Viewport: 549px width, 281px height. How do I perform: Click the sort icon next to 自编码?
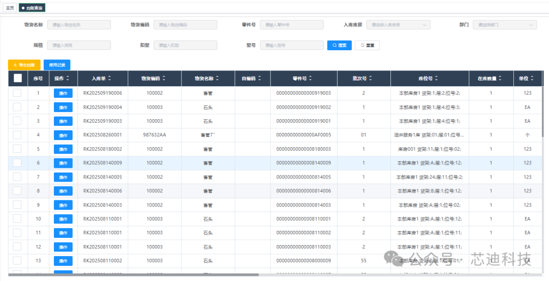click(x=260, y=79)
